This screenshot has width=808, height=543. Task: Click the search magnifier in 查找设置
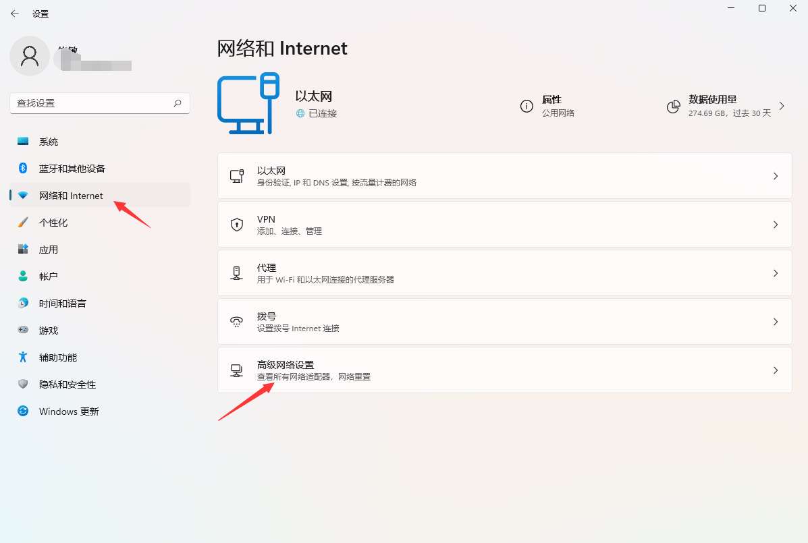(x=177, y=103)
